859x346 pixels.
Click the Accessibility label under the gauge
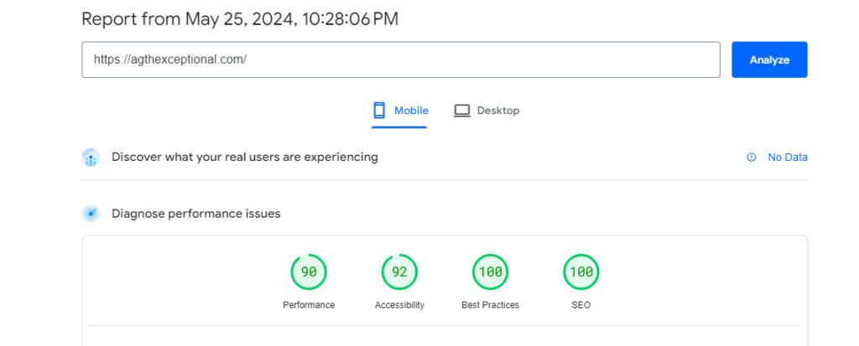tap(399, 305)
